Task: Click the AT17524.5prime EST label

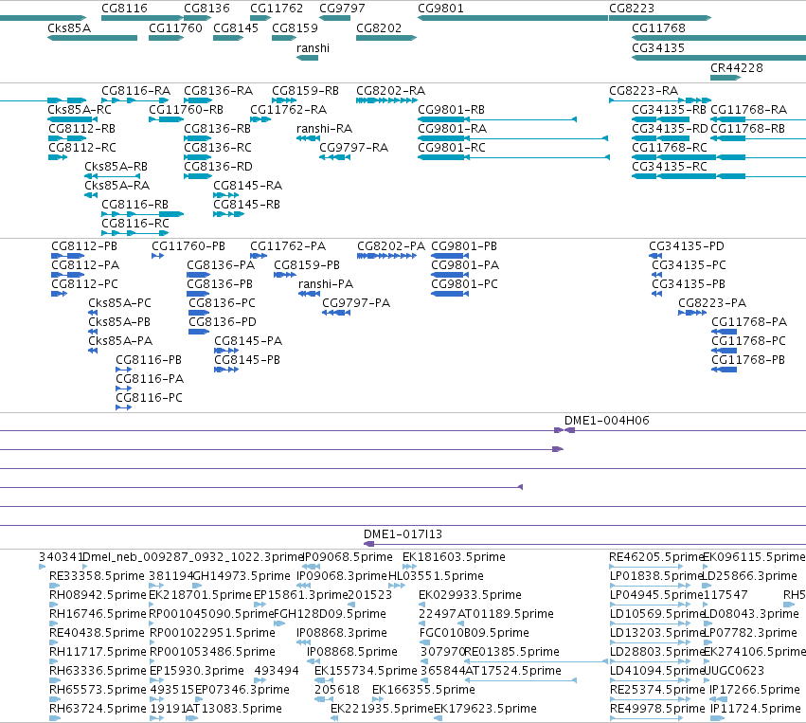Action: coord(513,671)
